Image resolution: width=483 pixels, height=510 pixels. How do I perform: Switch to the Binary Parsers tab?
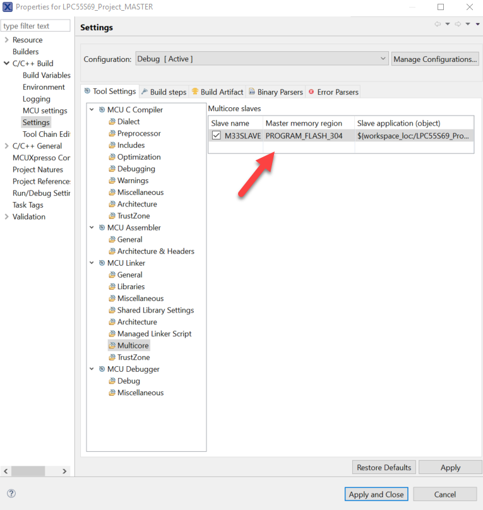click(x=276, y=92)
